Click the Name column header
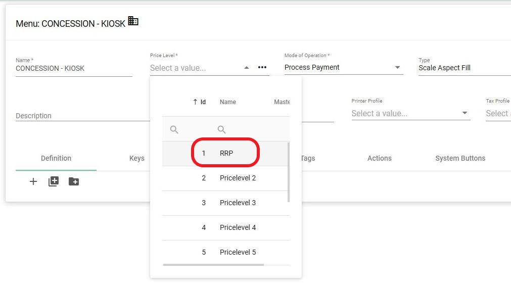The width and height of the screenshot is (511, 285). click(x=228, y=102)
